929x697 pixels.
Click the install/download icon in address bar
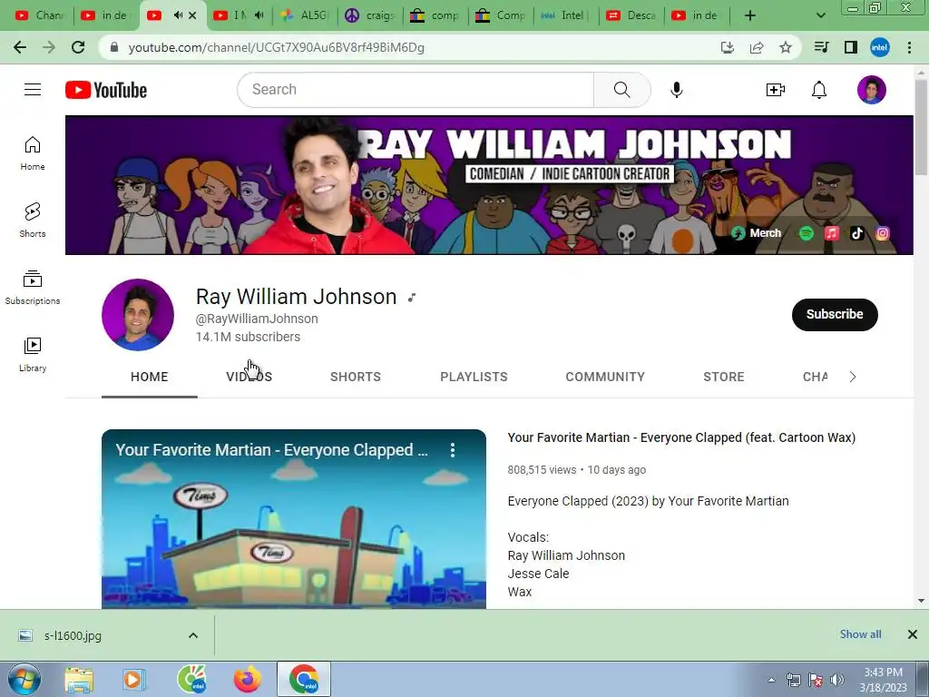tap(728, 47)
